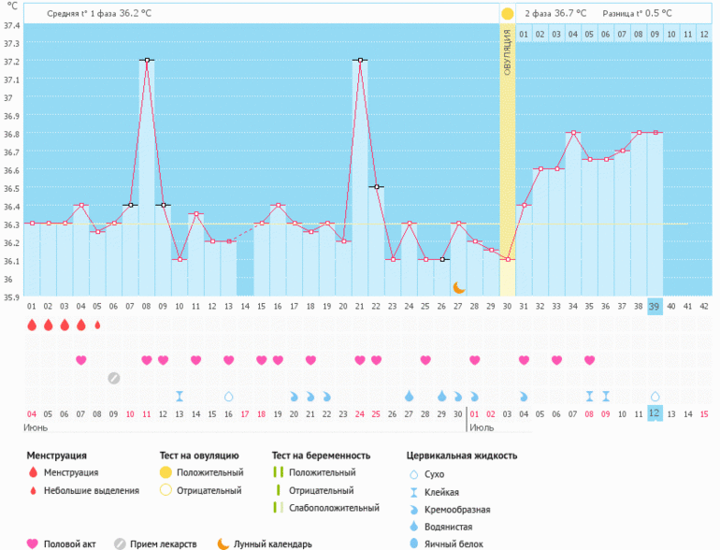Click the intercourse heart on cycle day 4

click(81, 360)
